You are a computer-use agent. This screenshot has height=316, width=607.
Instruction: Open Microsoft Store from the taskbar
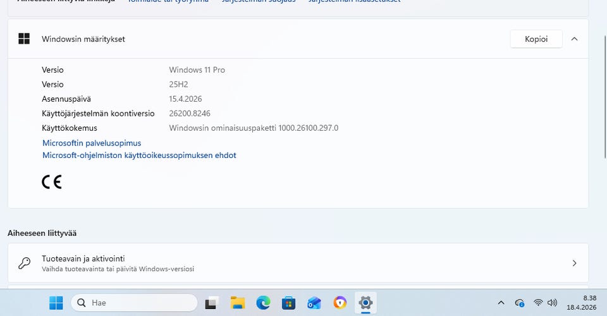point(288,303)
